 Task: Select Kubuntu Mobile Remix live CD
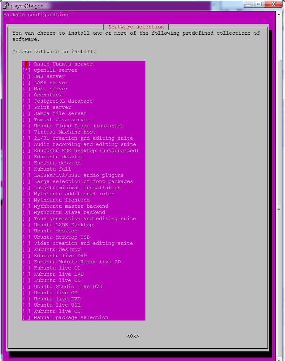click(x=84, y=262)
